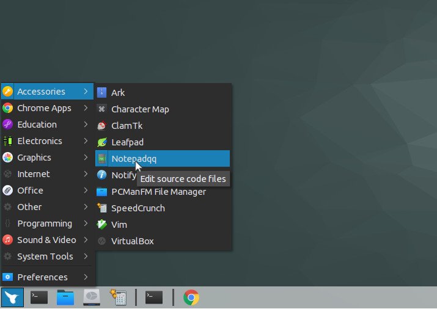Open the Other category
Image resolution: width=437 pixels, height=309 pixels.
(x=48, y=207)
